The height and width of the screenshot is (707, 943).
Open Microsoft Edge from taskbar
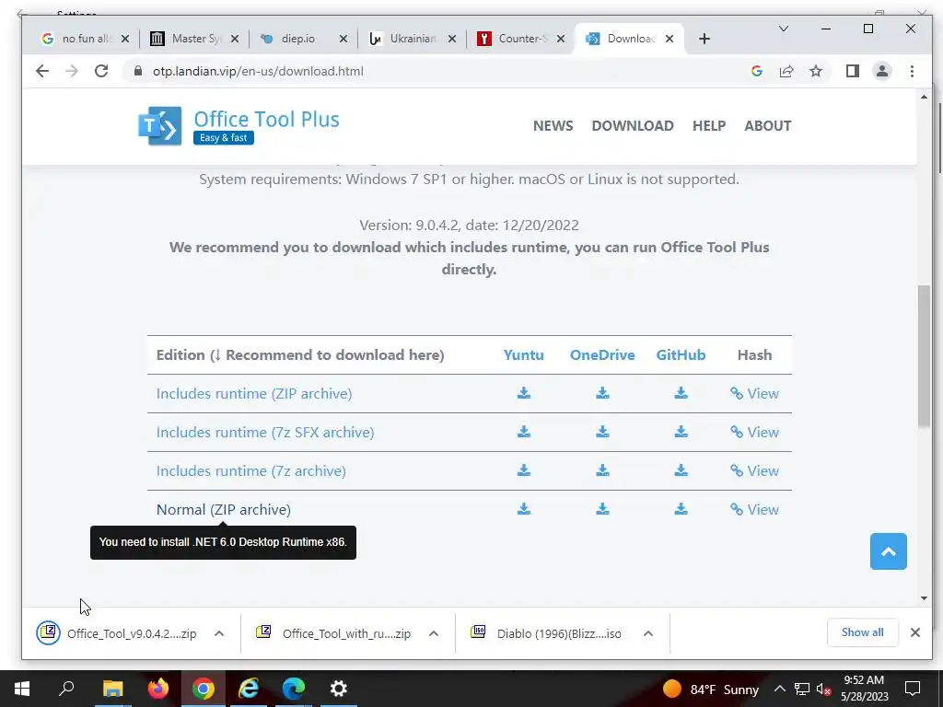point(294,689)
